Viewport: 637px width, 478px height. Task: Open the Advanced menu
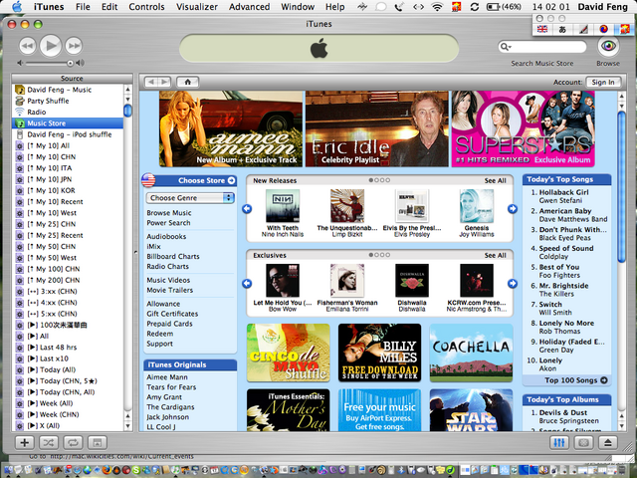click(x=249, y=7)
